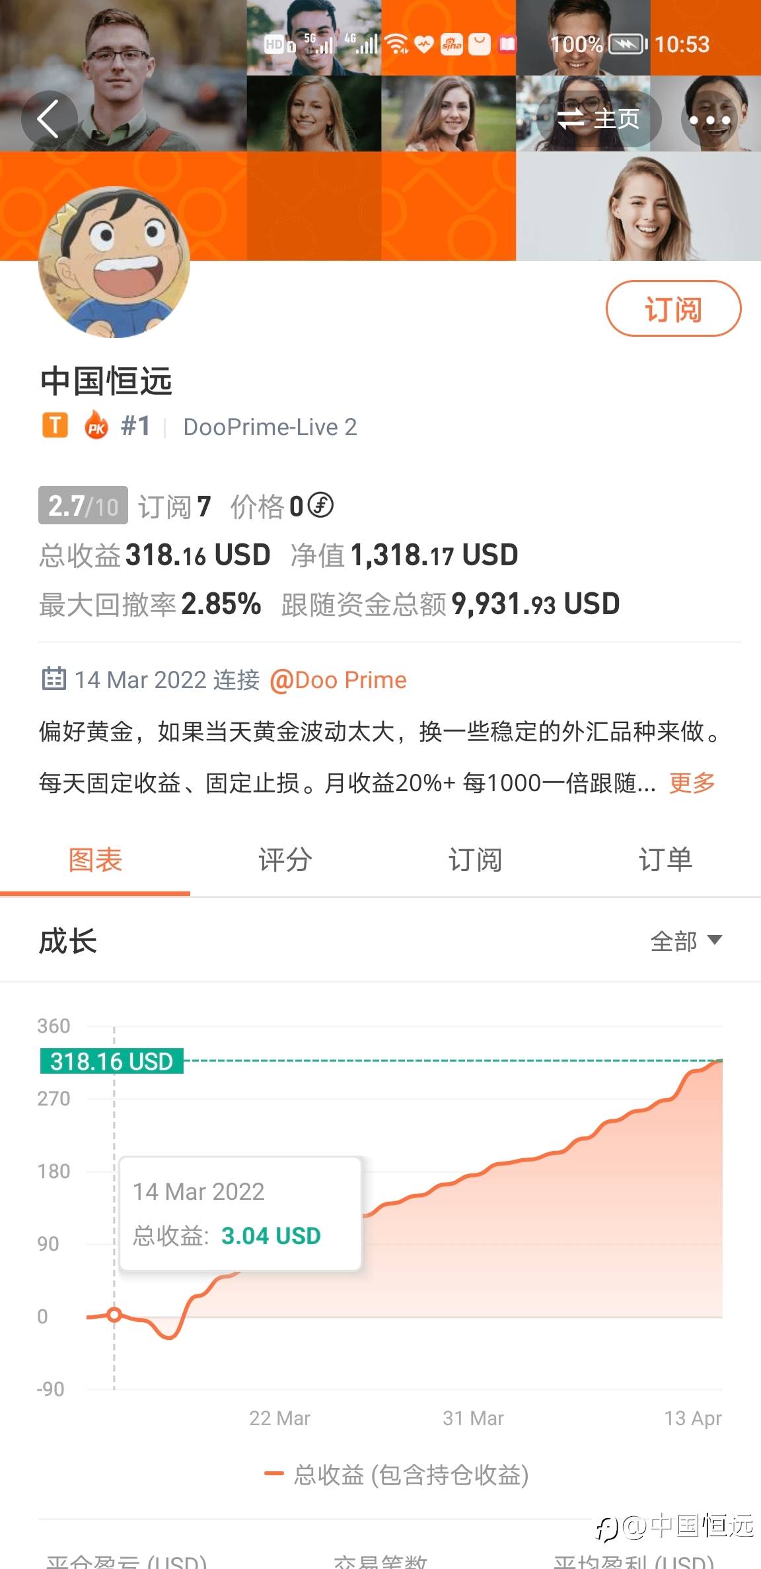
Task: Tap the calendar icon by connection date
Action: tap(54, 679)
